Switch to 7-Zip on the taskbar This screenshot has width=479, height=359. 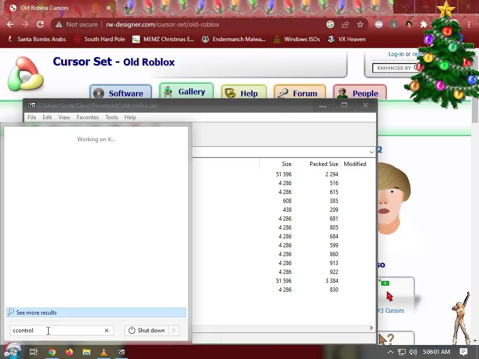[121, 352]
